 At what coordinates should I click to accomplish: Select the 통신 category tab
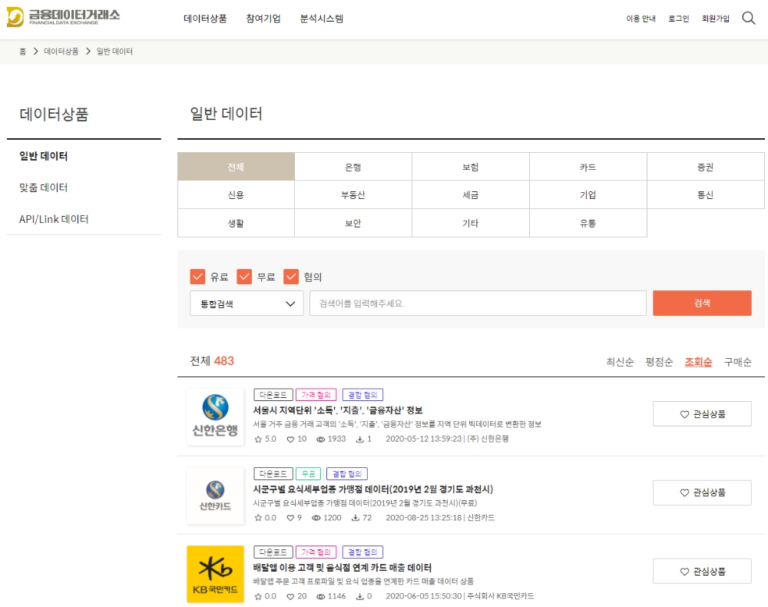[x=705, y=195]
